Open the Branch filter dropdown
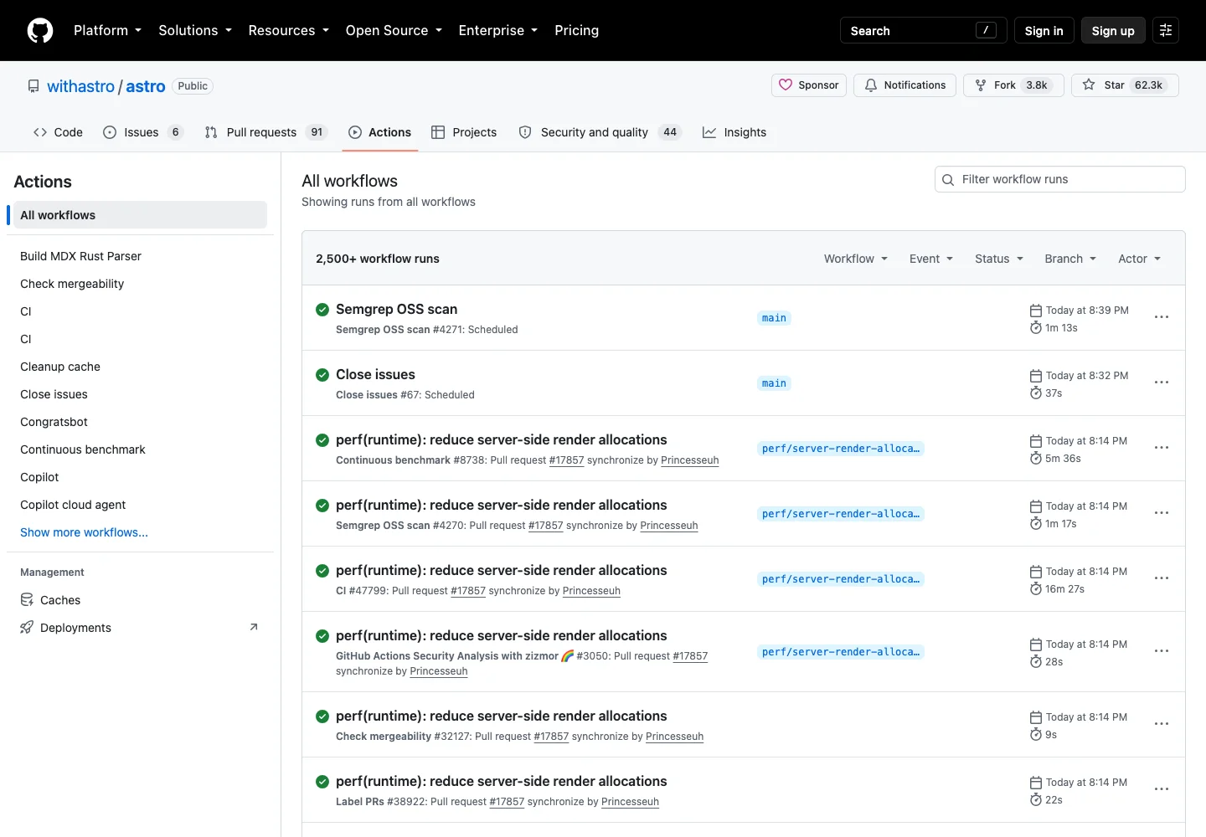This screenshot has height=837, width=1206. tap(1070, 259)
